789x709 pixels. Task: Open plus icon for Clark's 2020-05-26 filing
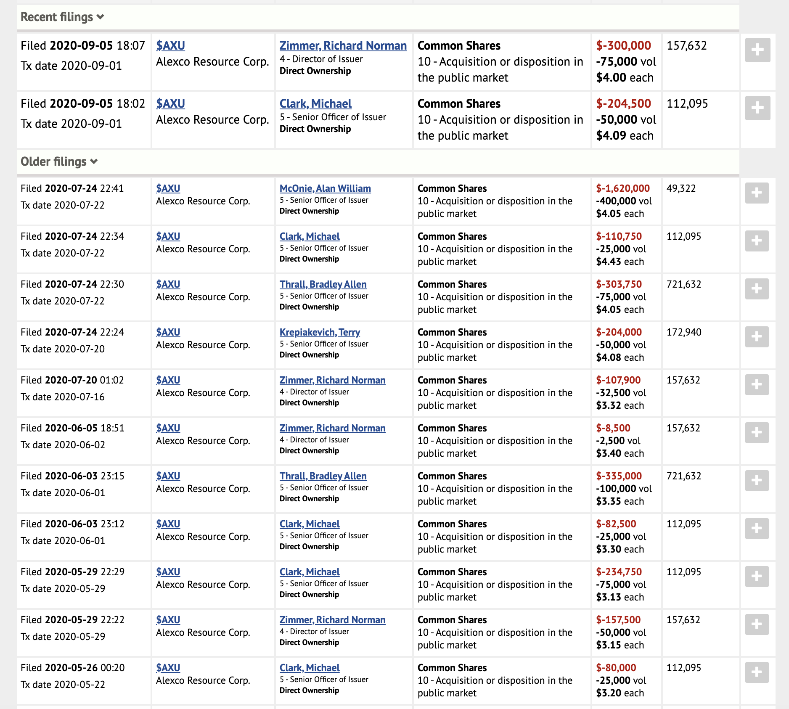pos(757,672)
